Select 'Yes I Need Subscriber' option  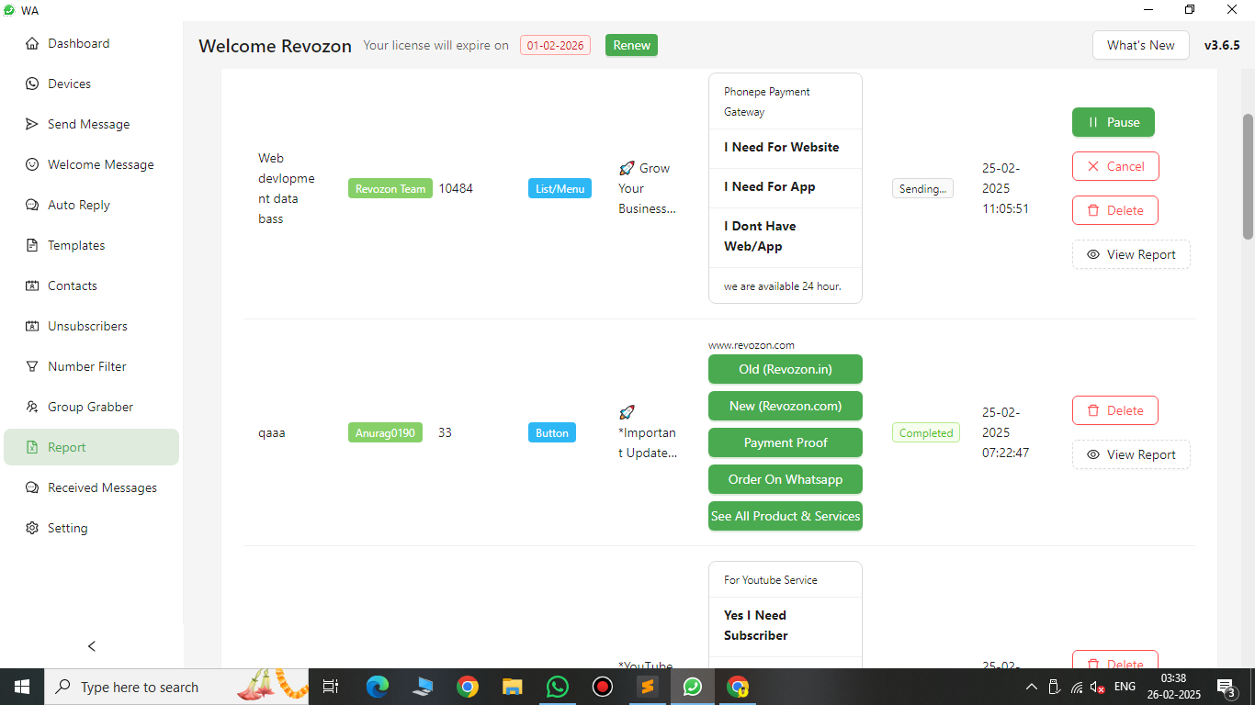click(786, 626)
